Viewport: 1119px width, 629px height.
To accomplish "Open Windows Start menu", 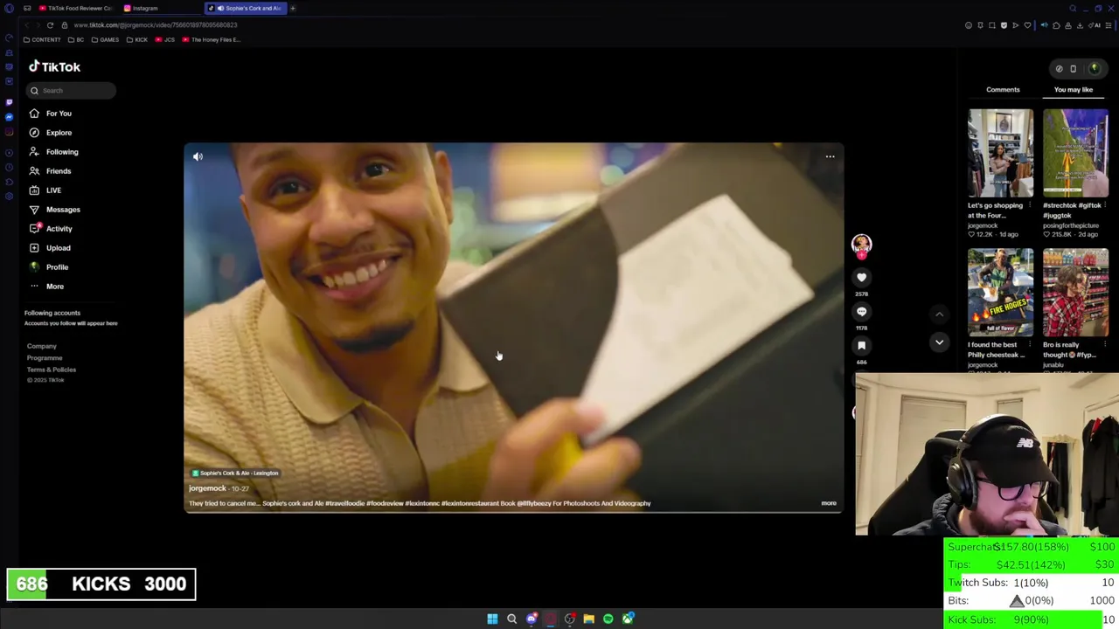I will [x=492, y=619].
